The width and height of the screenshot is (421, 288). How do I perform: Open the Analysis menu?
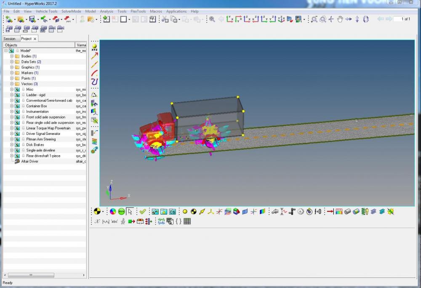(107, 11)
